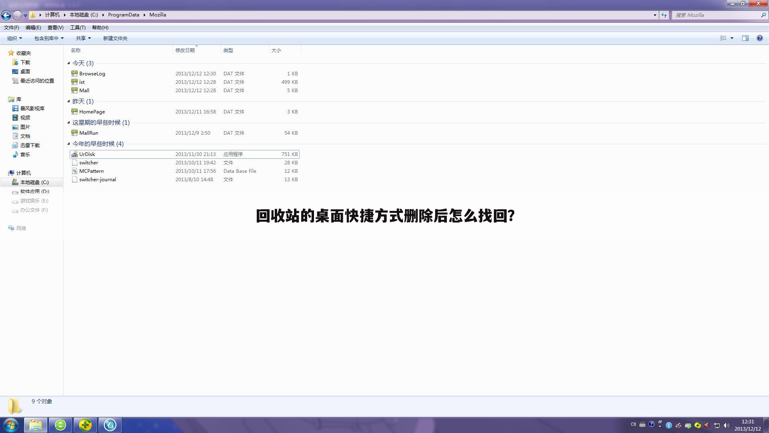
Task: Open the 查看(V) menu
Action: pyautogui.click(x=55, y=28)
